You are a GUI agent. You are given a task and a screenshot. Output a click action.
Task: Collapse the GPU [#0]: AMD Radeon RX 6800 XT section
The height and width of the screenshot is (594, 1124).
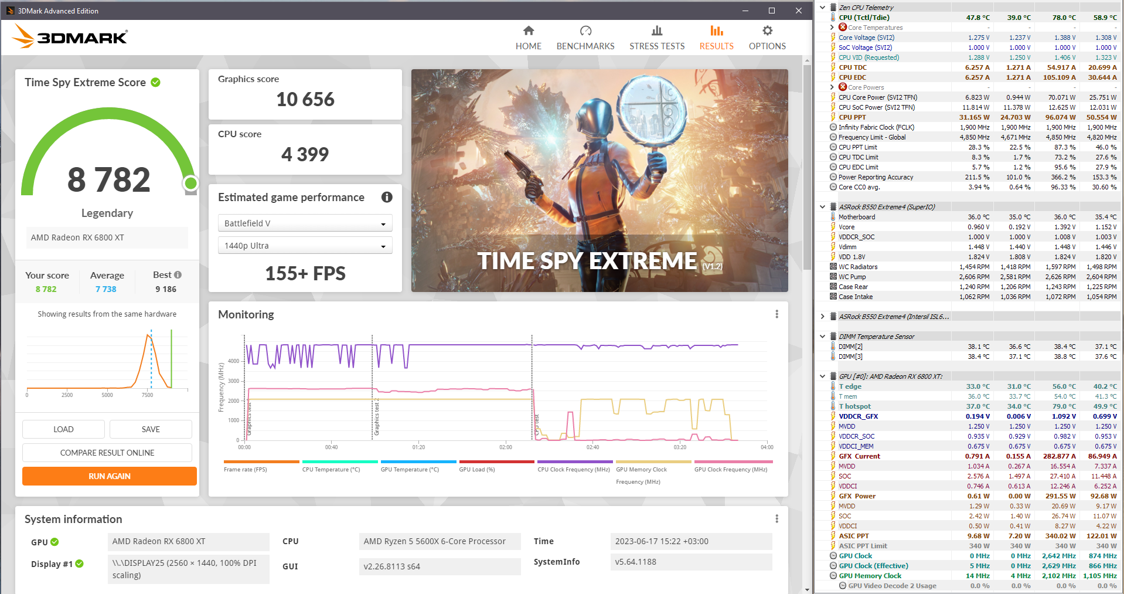click(823, 376)
